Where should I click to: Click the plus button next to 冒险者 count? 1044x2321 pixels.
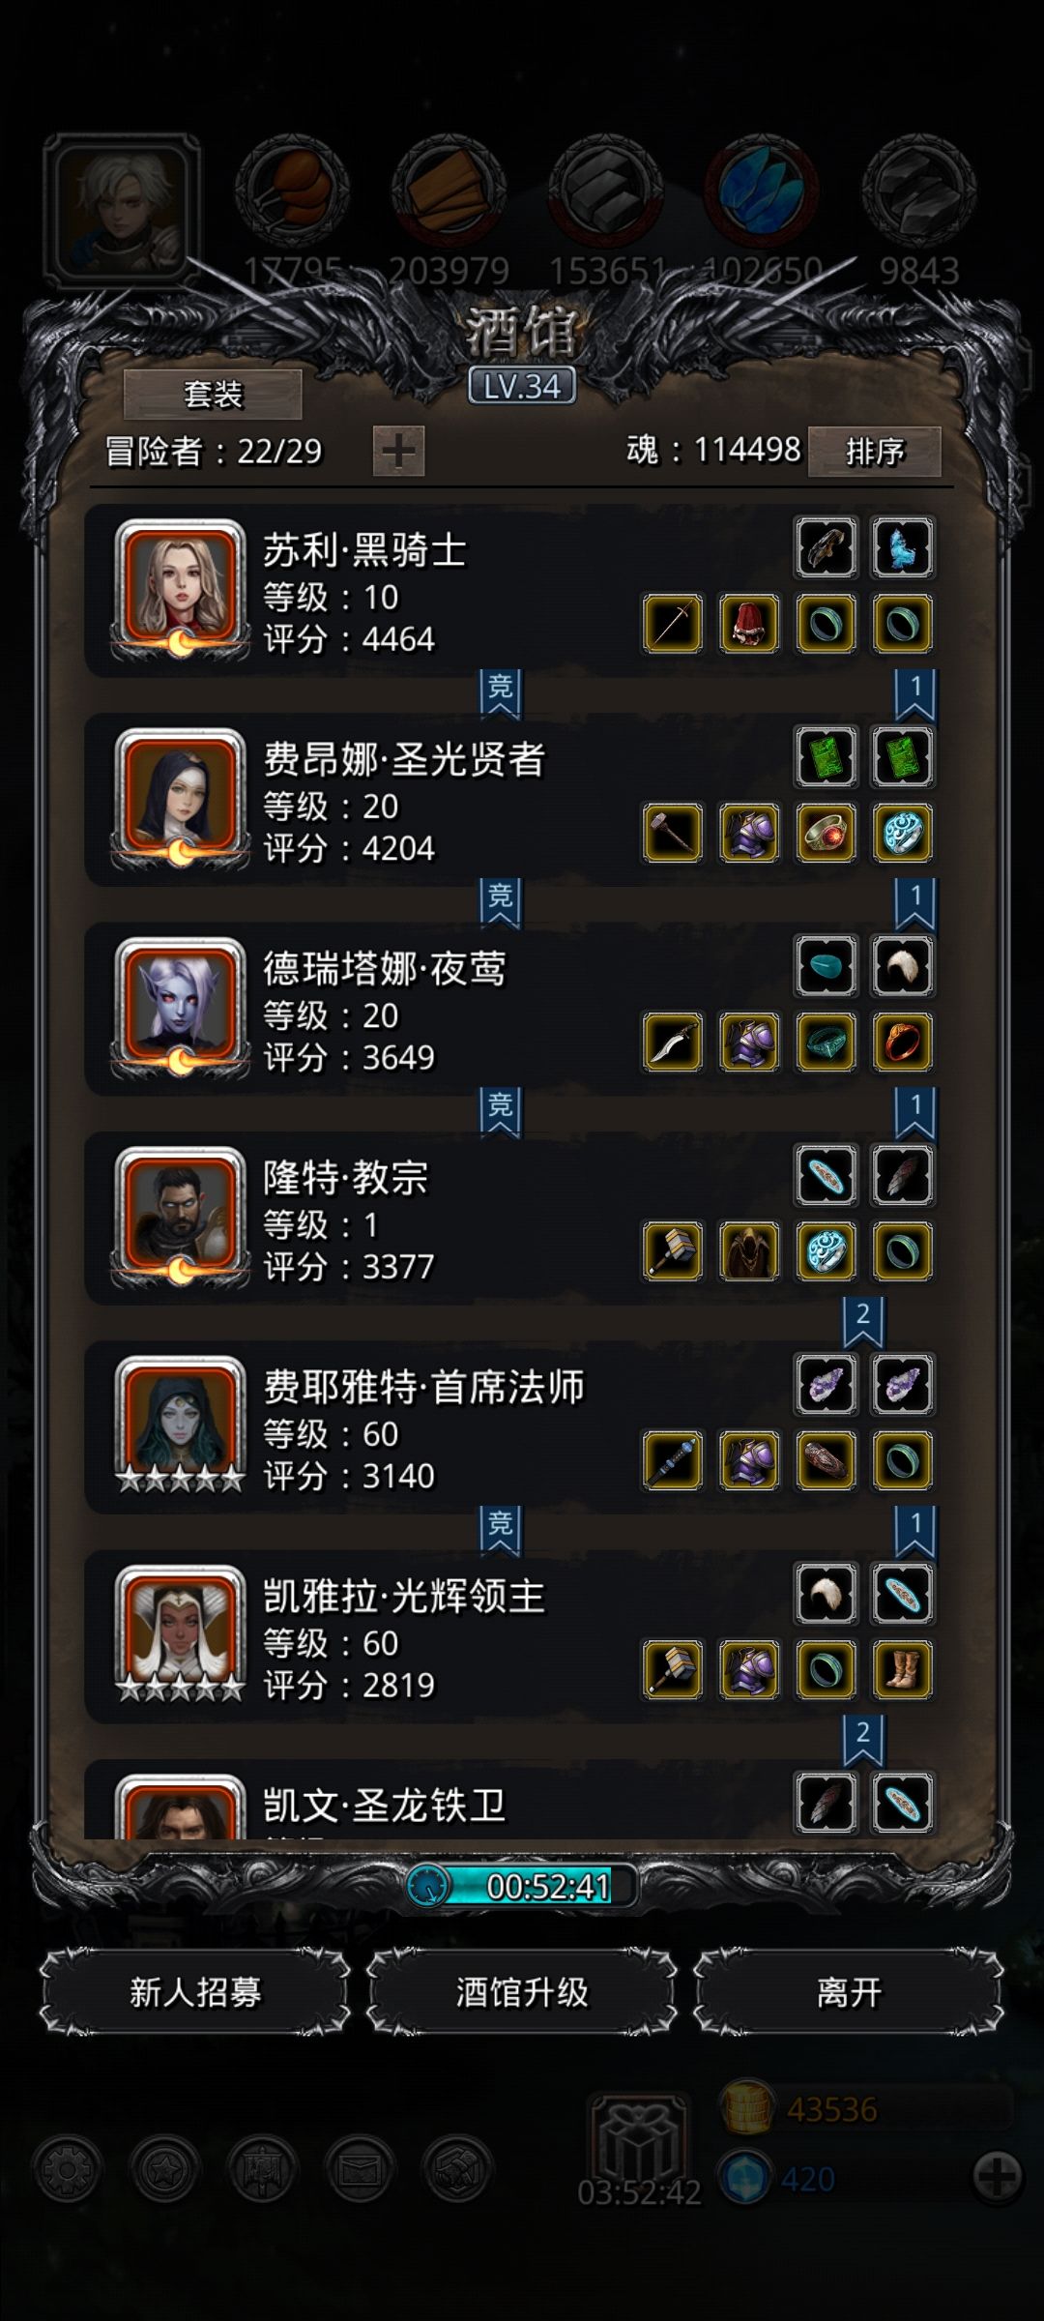point(398,451)
